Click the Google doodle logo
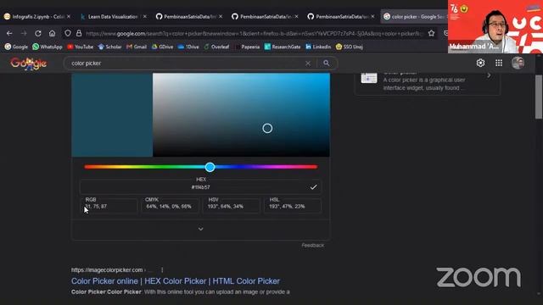Screen dimensions: 543x305 [x=28, y=64]
